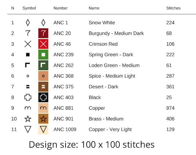This screenshot has height=155, width=196.
Task: Select the black seven-shaped symbol in row 2
Action: pos(28,33)
